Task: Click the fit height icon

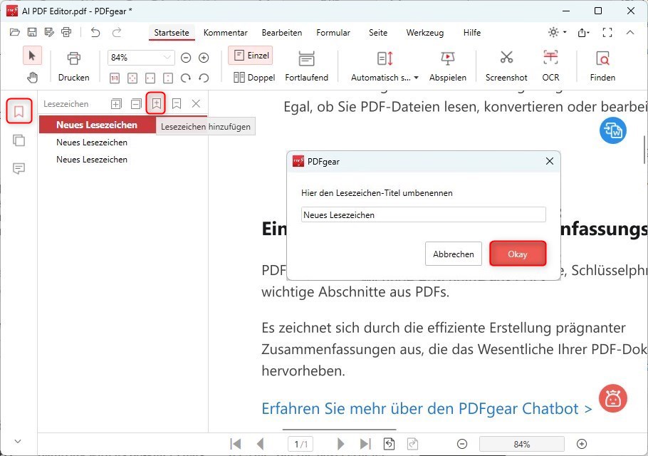Action: [168, 78]
